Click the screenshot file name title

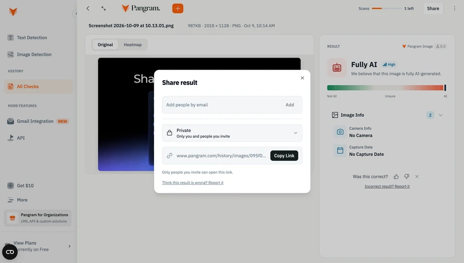[131, 26]
